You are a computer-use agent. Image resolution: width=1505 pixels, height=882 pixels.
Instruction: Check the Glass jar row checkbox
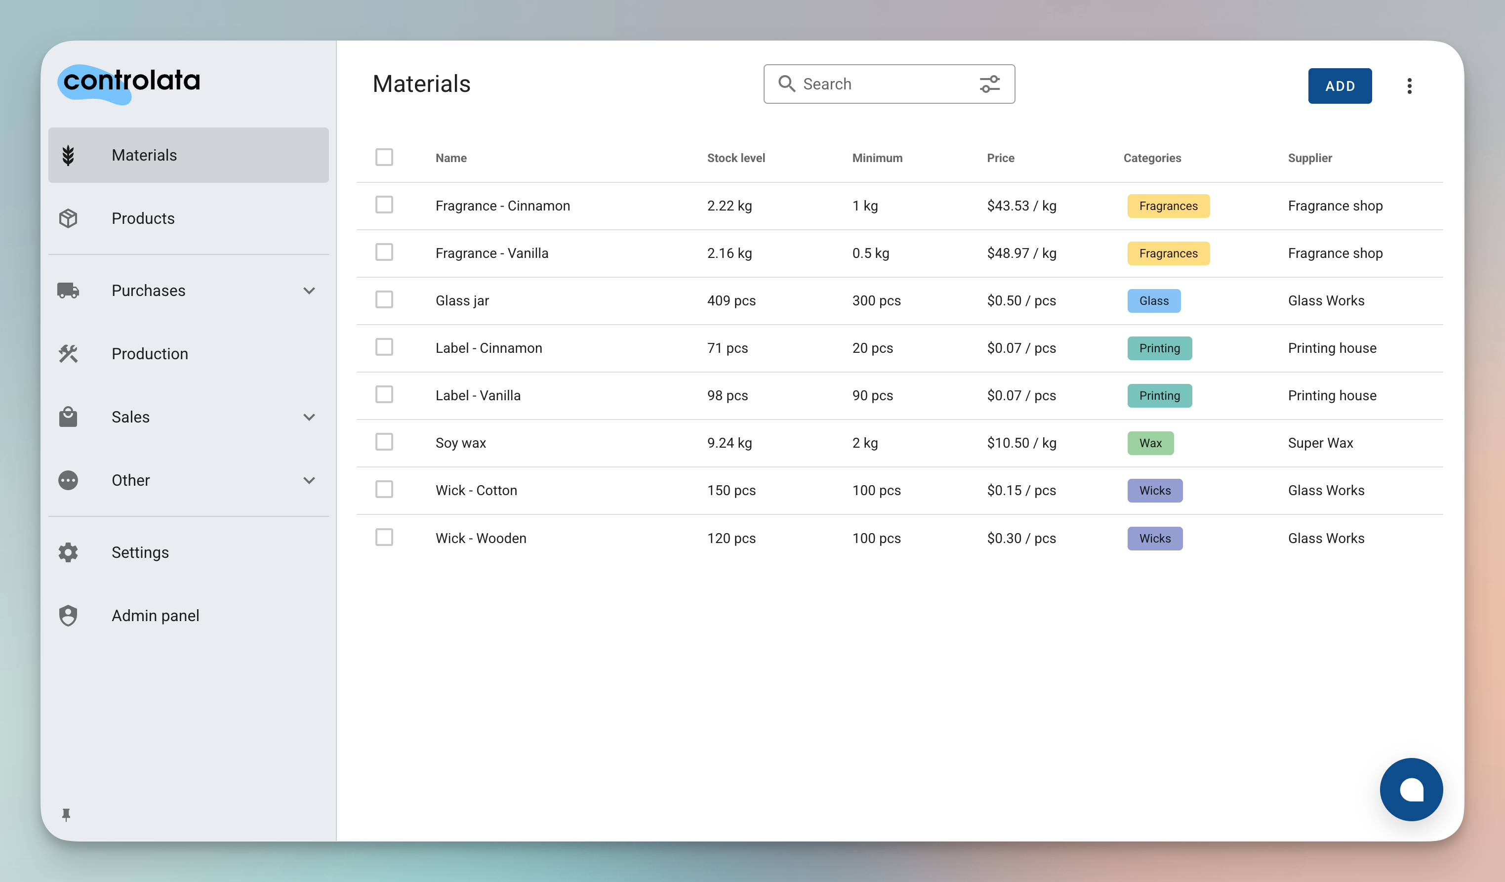[384, 300]
